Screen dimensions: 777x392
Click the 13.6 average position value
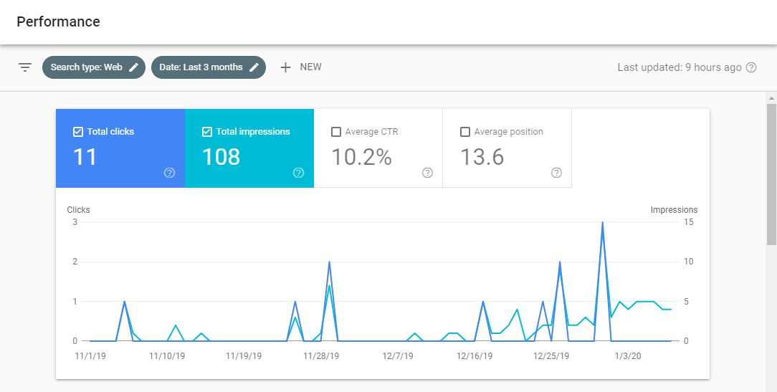pyautogui.click(x=482, y=156)
